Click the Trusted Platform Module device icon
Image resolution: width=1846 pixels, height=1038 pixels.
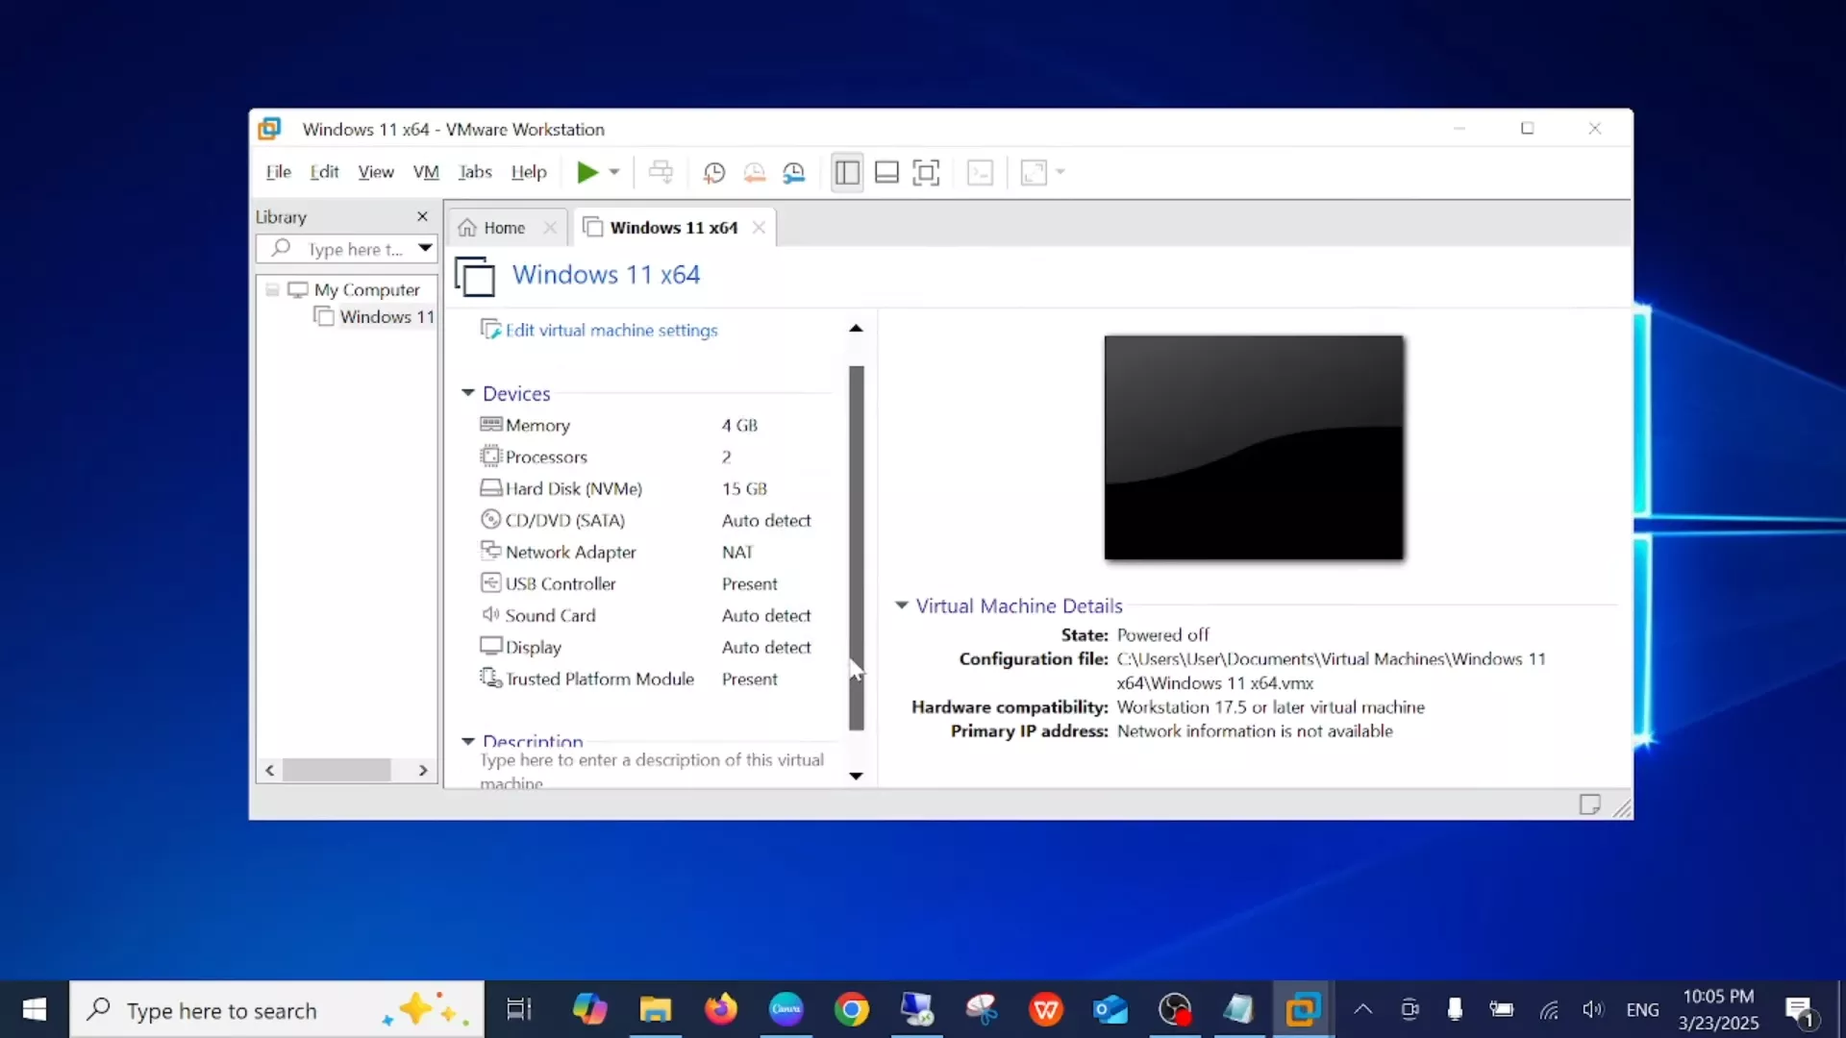491,679
